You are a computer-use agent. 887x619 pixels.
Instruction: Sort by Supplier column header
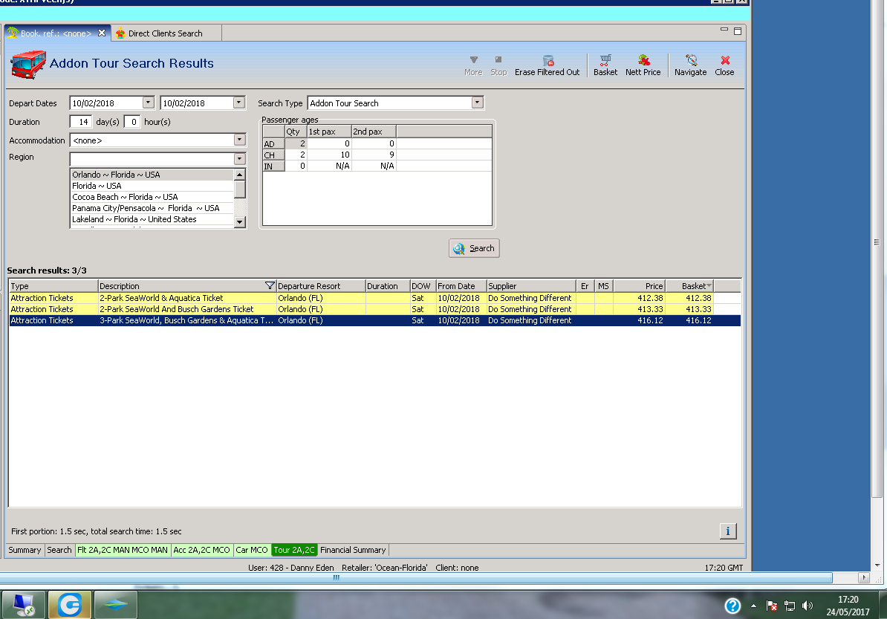531,286
